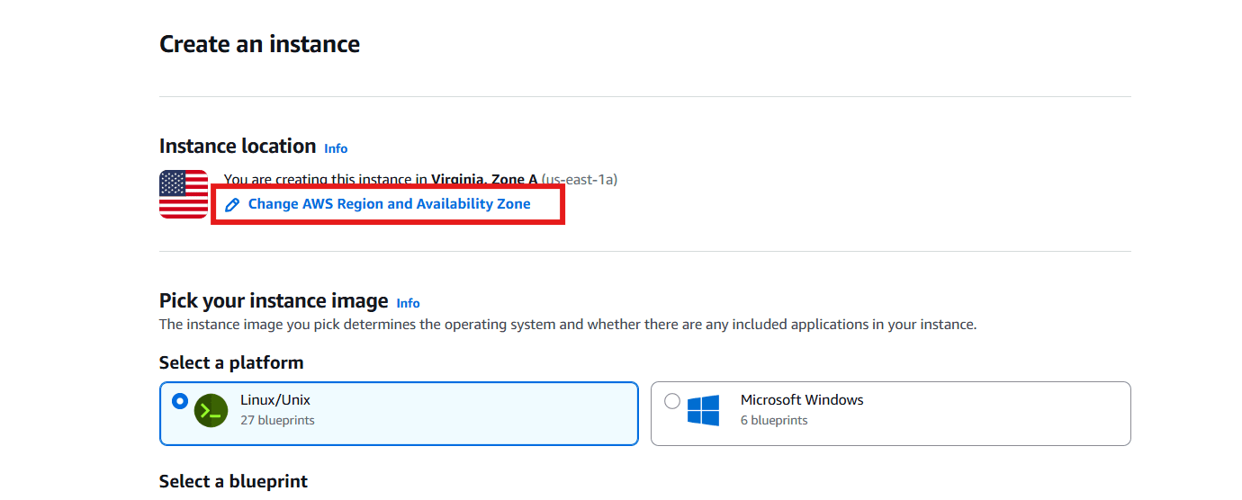Click the United States flag icon
Image resolution: width=1242 pixels, height=500 pixels.
point(184,194)
